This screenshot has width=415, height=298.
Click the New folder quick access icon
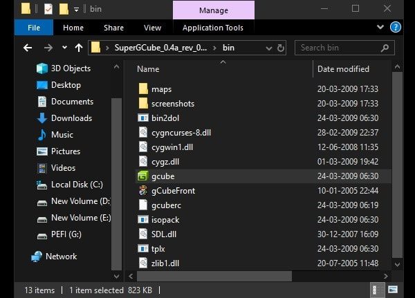point(64,9)
